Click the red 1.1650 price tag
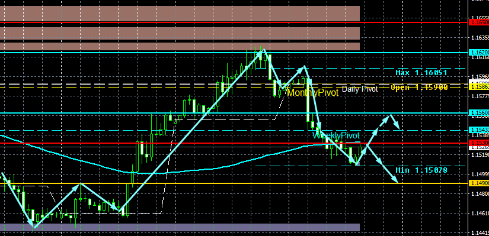 479,22
